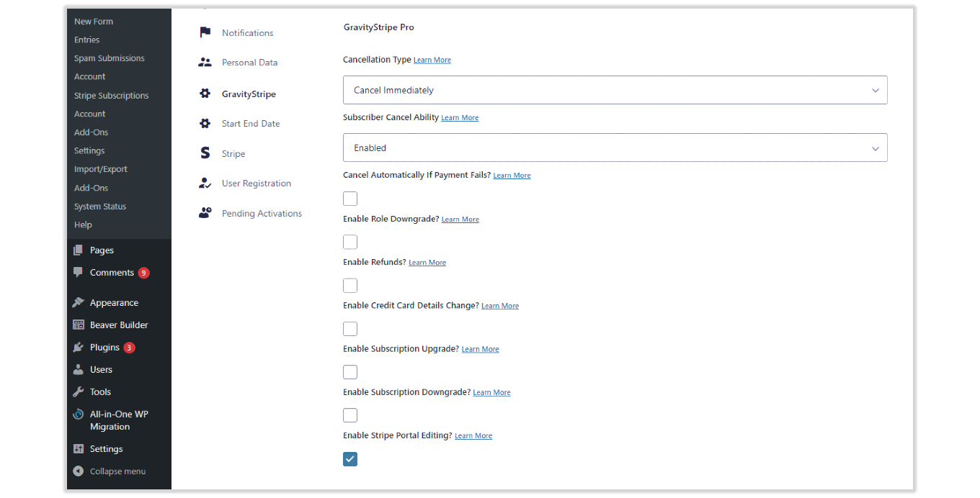Click the Comments count badge showing 9
980x498 pixels.
144,273
